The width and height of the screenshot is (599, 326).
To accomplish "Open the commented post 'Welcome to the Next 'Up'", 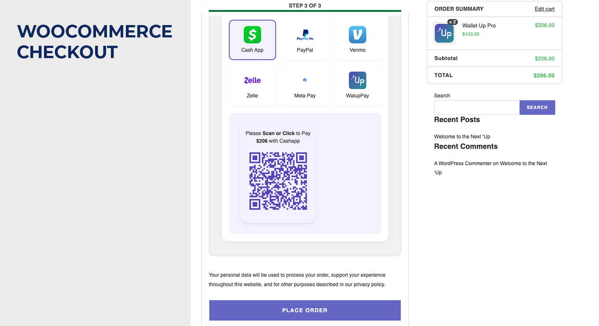I will pos(491,168).
